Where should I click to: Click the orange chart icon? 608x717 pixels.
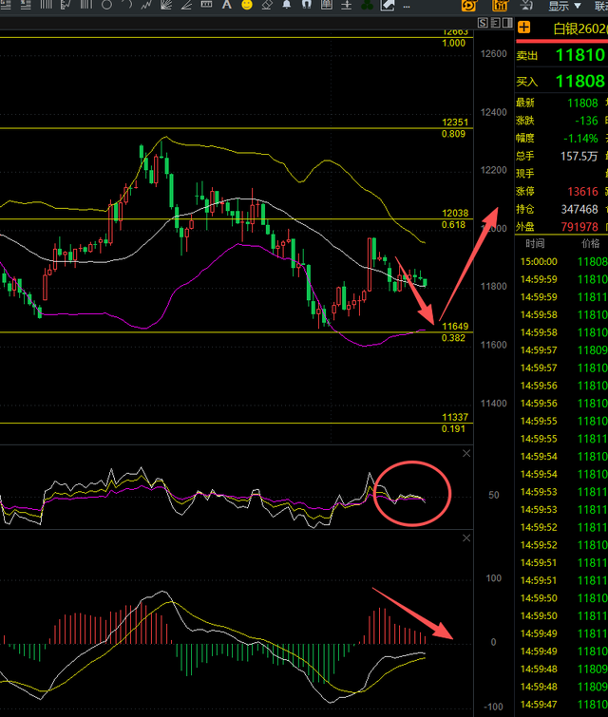tap(500, 6)
